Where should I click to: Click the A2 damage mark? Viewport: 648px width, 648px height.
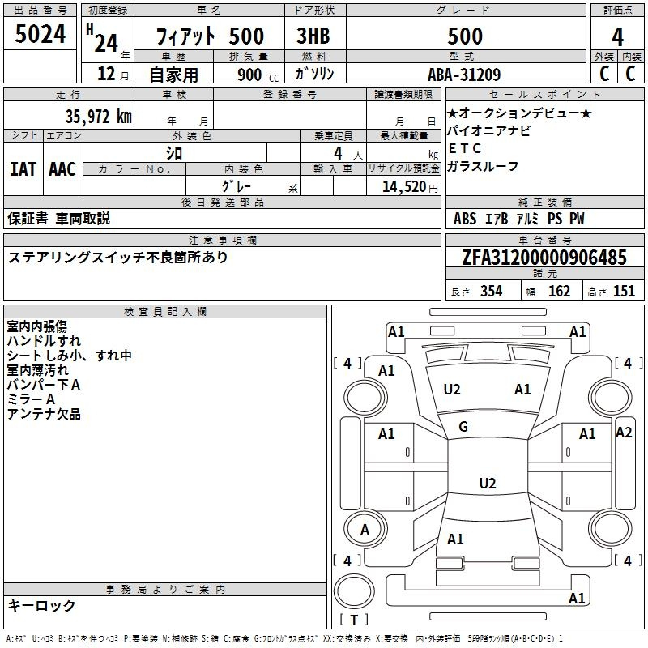pyautogui.click(x=624, y=433)
